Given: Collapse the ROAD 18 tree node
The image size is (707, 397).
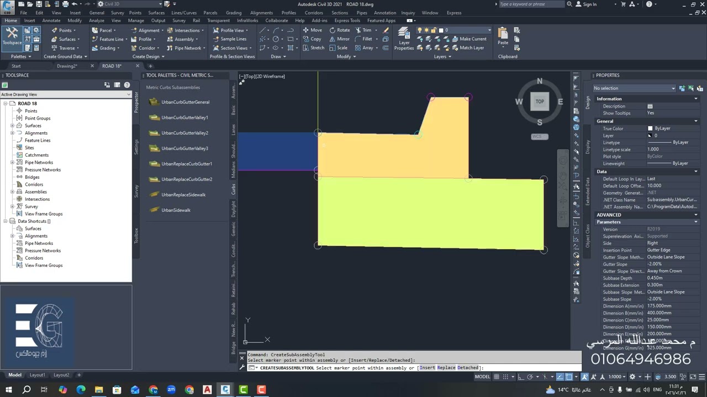Looking at the screenshot, I should [6, 104].
